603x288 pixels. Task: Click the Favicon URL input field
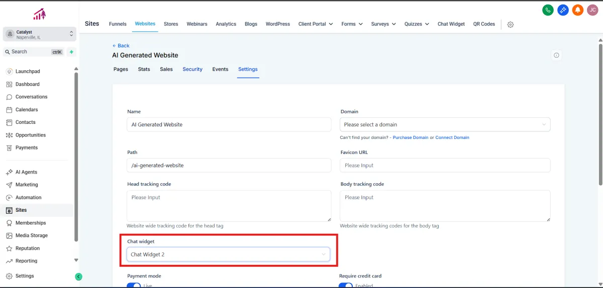point(445,165)
